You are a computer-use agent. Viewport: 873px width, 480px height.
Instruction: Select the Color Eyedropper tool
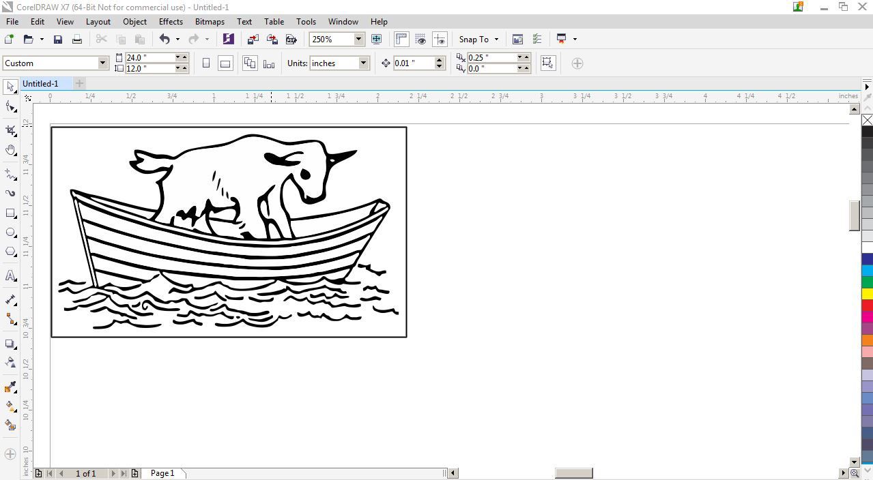10,387
